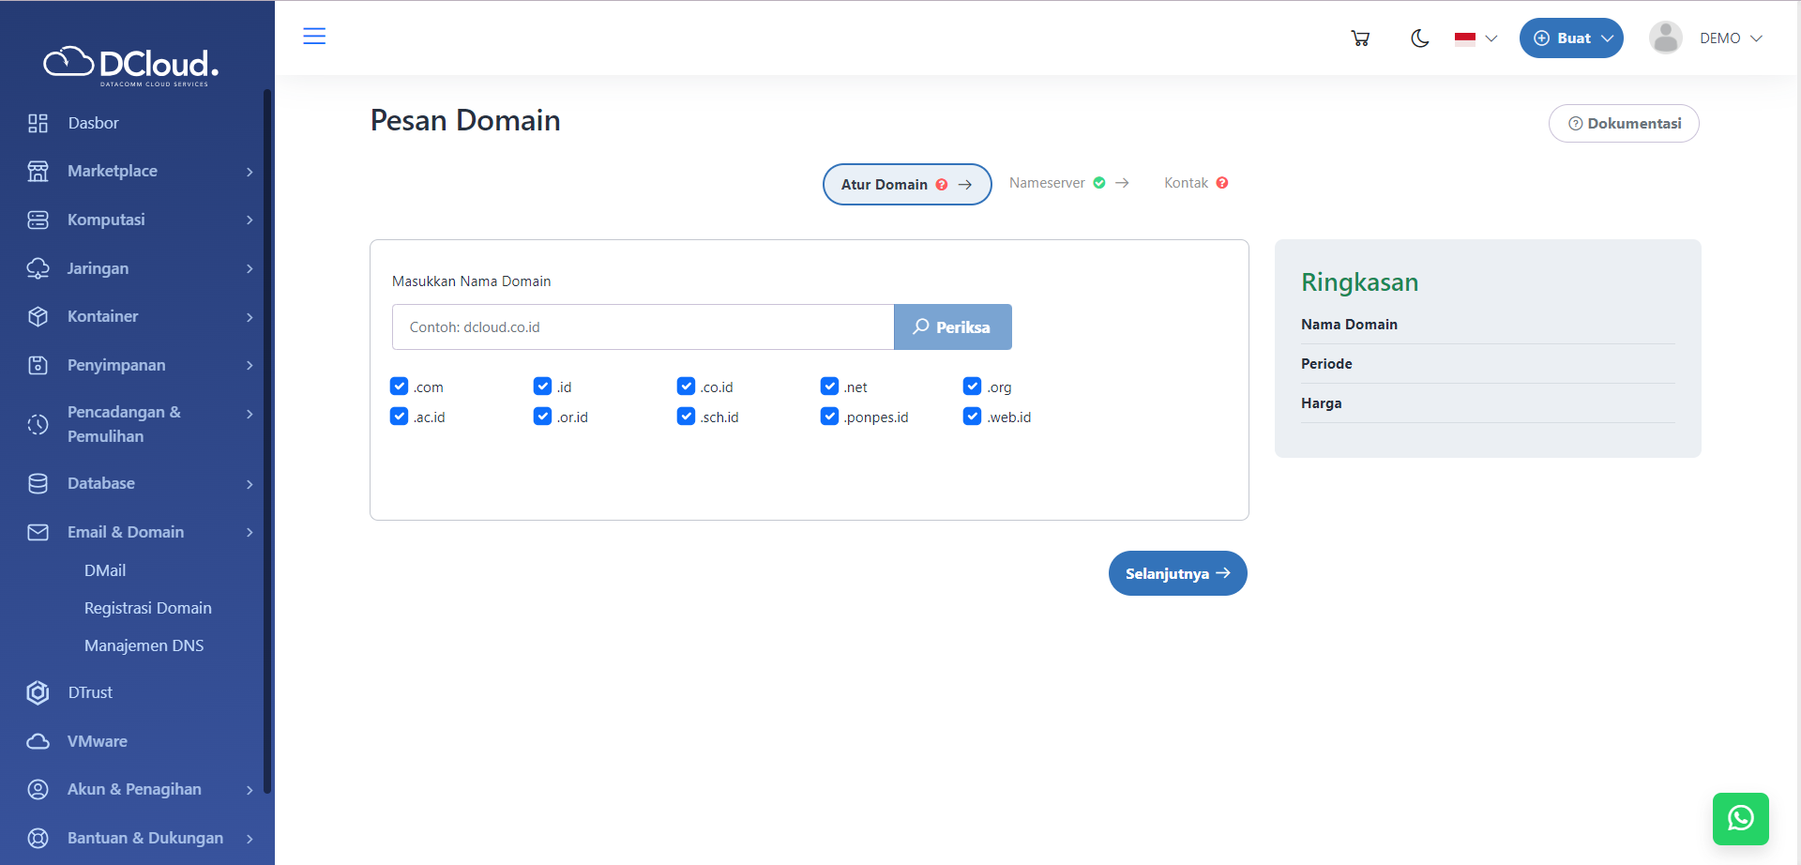This screenshot has height=865, width=1801.
Task: Switch to the Nameserver step
Action: click(1048, 183)
